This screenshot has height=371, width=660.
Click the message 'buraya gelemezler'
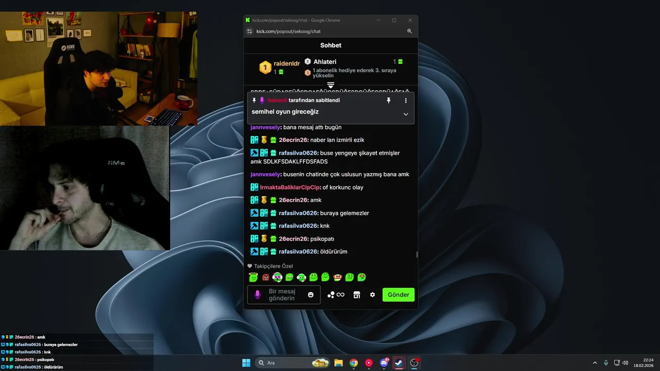pyautogui.click(x=344, y=213)
